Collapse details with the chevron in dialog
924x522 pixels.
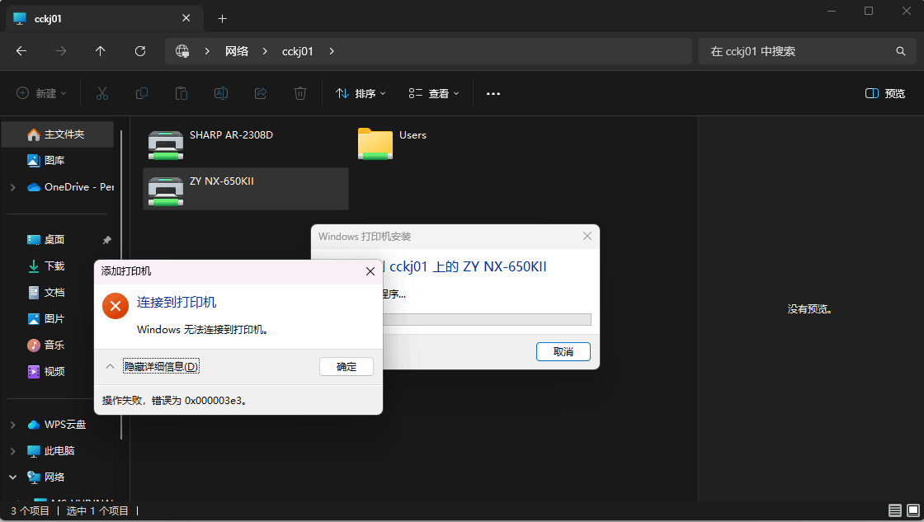click(110, 366)
